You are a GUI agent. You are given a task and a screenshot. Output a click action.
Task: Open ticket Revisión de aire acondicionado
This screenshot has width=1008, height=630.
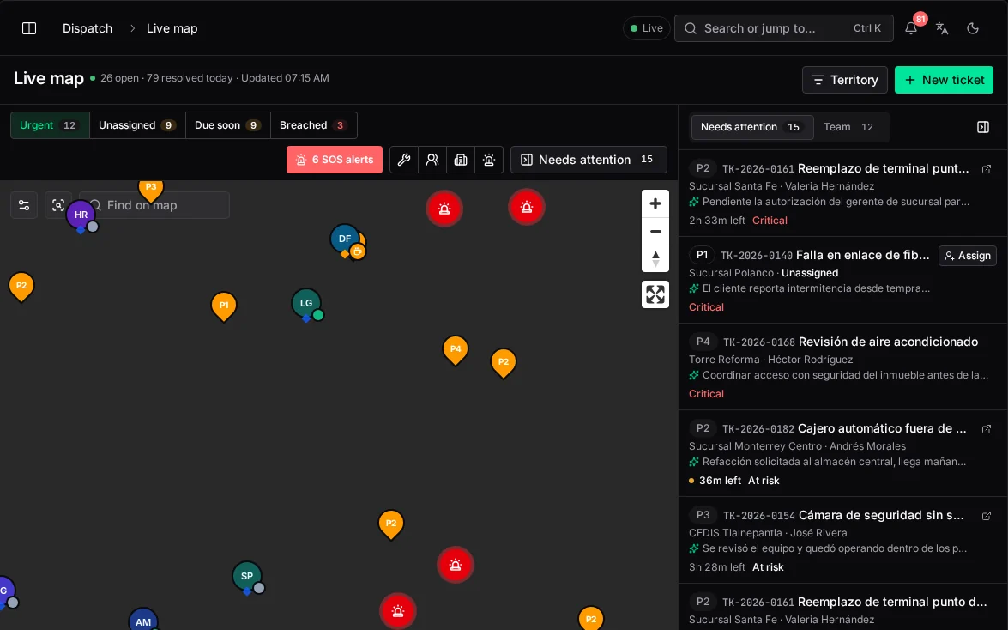[x=889, y=342]
